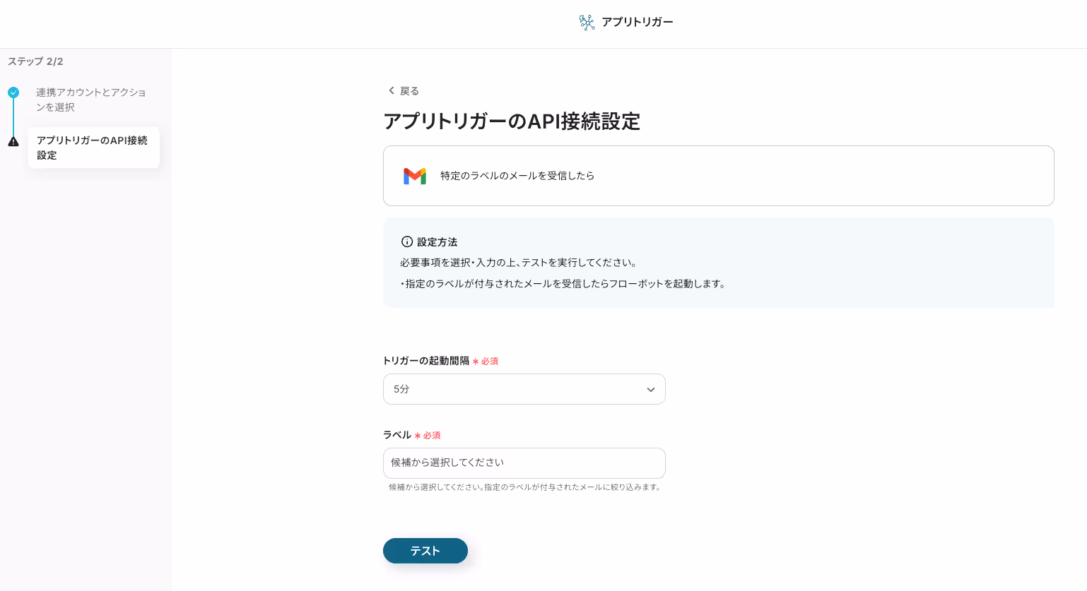1087x591 pixels.
Task: Run the テスト button
Action: [x=425, y=551]
